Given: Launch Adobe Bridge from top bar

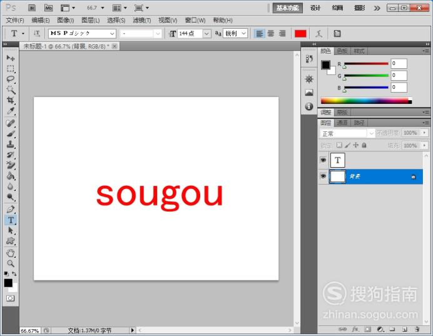Looking at the screenshot, I should point(32,8).
